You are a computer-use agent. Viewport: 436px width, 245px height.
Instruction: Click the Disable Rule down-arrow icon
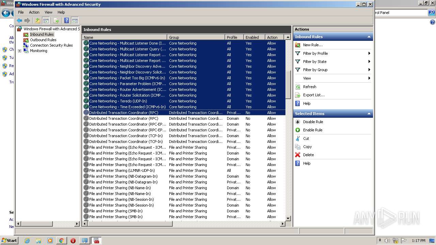298,122
